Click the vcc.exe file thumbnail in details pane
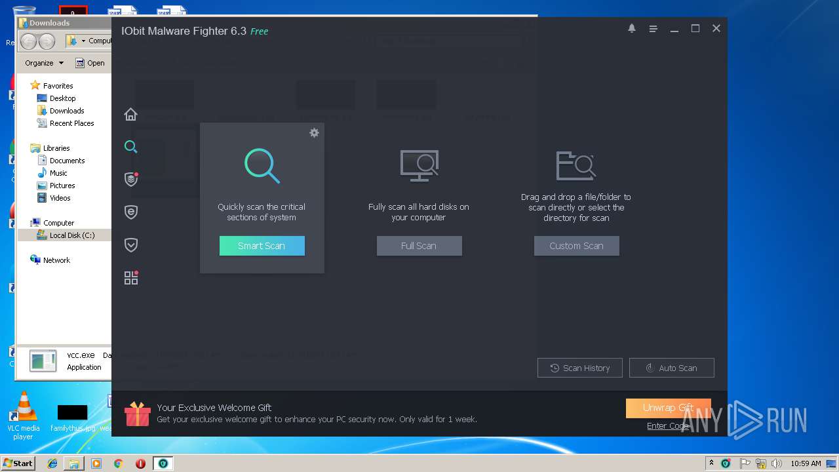This screenshot has width=839, height=472. pyautogui.click(x=43, y=361)
